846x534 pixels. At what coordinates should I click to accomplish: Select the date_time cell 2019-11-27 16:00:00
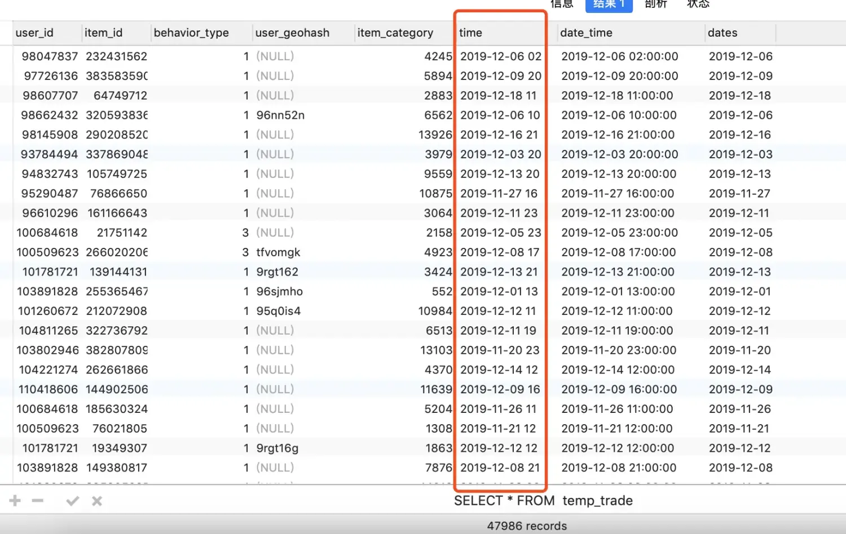618,194
